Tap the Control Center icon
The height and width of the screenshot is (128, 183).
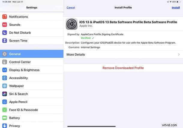4,62
